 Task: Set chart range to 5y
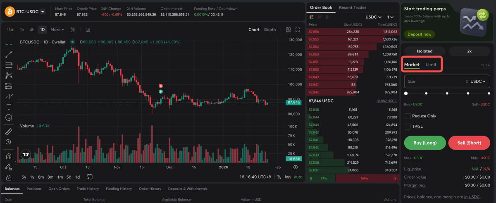24,177
